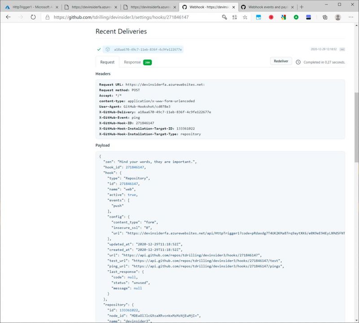Switch to second devinsiderfa.azure tab
The width and height of the screenshot is (359, 323).
coord(150,7)
